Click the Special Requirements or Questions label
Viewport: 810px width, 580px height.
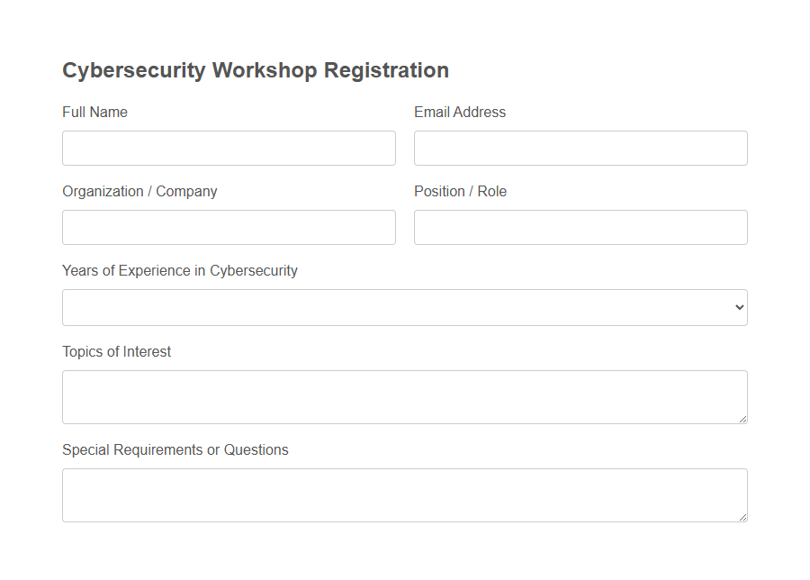click(x=175, y=449)
